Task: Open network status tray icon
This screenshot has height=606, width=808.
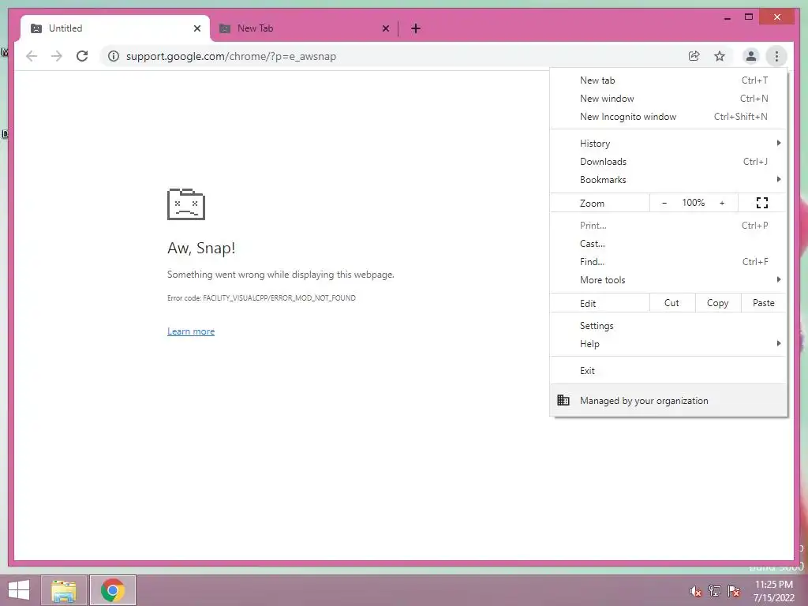Action: point(715,591)
